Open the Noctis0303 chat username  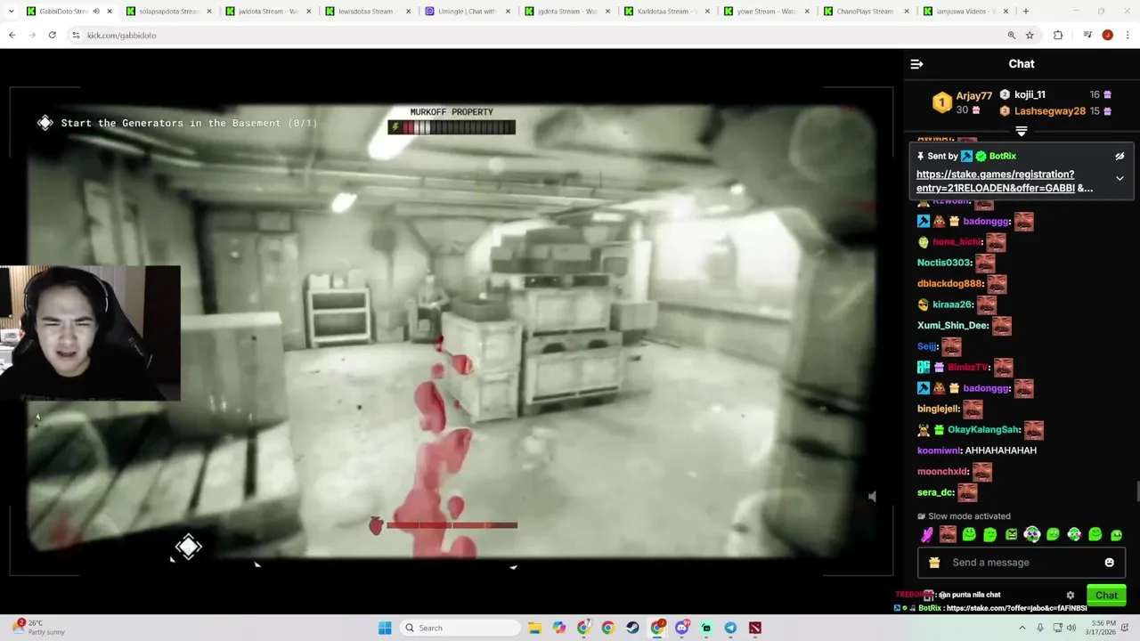[x=944, y=263]
